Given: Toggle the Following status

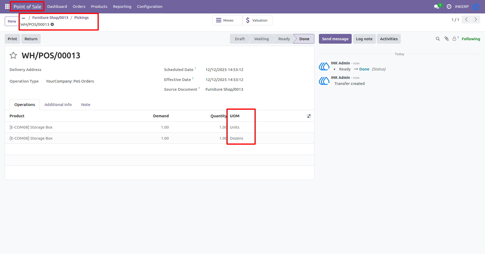Looking at the screenshot, I should tap(471, 39).
